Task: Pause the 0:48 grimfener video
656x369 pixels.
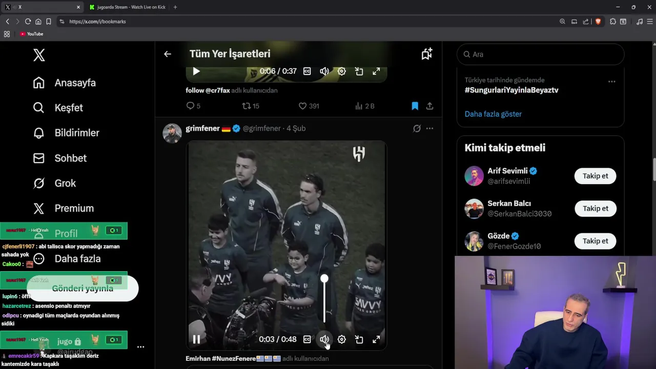Action: (196, 339)
